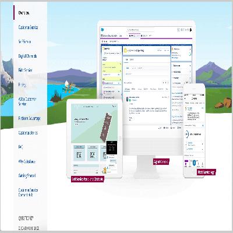Open the Customer Service section link
The height and width of the screenshot is (233, 233).
pyautogui.click(x=28, y=27)
